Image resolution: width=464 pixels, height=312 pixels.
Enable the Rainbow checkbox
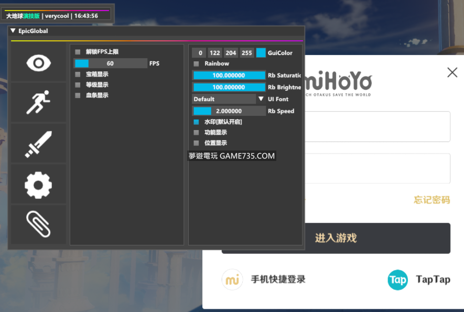coord(196,63)
